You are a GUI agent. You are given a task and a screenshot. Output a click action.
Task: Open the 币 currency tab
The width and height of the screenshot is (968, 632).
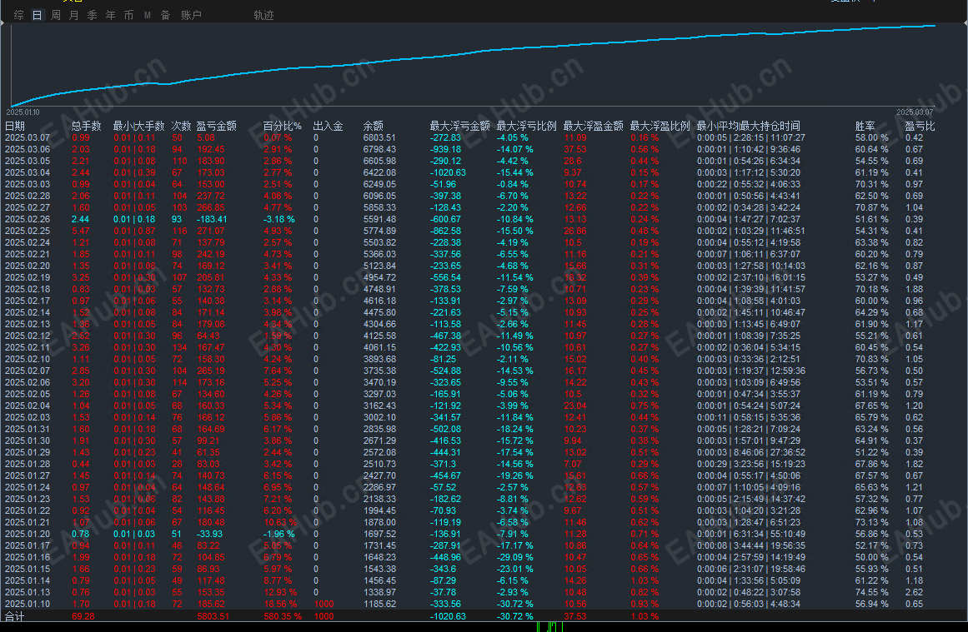pos(128,15)
